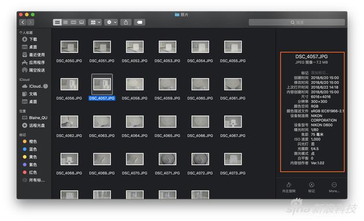The image size is (364, 221).
Task: Open 应用程序 (Applications) in the sidebar
Action: pyautogui.click(x=34, y=62)
